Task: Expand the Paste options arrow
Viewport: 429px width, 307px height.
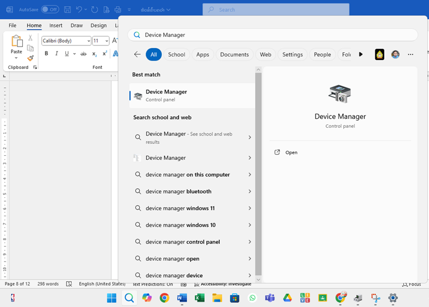Action: (17, 58)
